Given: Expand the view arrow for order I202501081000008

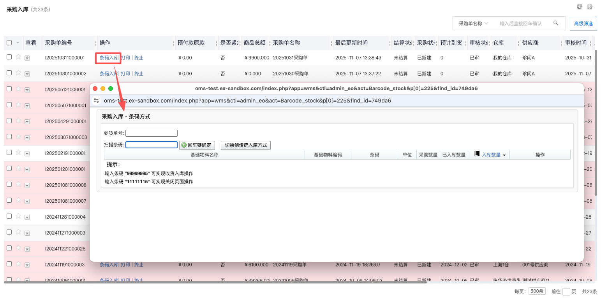Looking at the screenshot, I should point(27,186).
